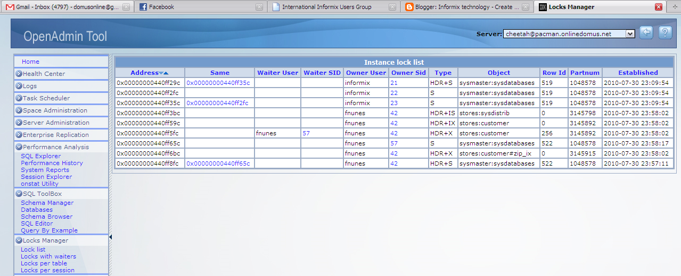681x276 pixels.
Task: Collapse sidebar using the small black arrow
Action: click(x=110, y=237)
